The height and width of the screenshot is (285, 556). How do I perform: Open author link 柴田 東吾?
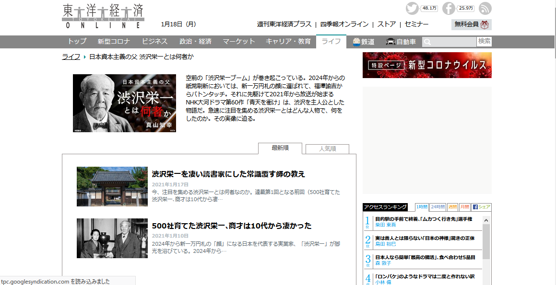[386, 225]
